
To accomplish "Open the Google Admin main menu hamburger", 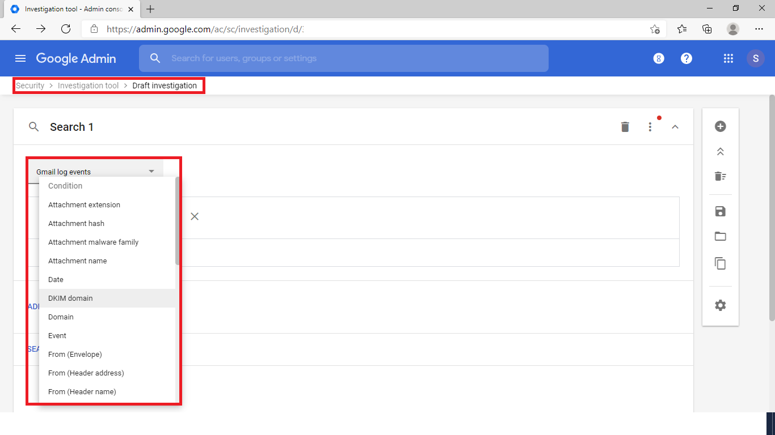I will 20,58.
